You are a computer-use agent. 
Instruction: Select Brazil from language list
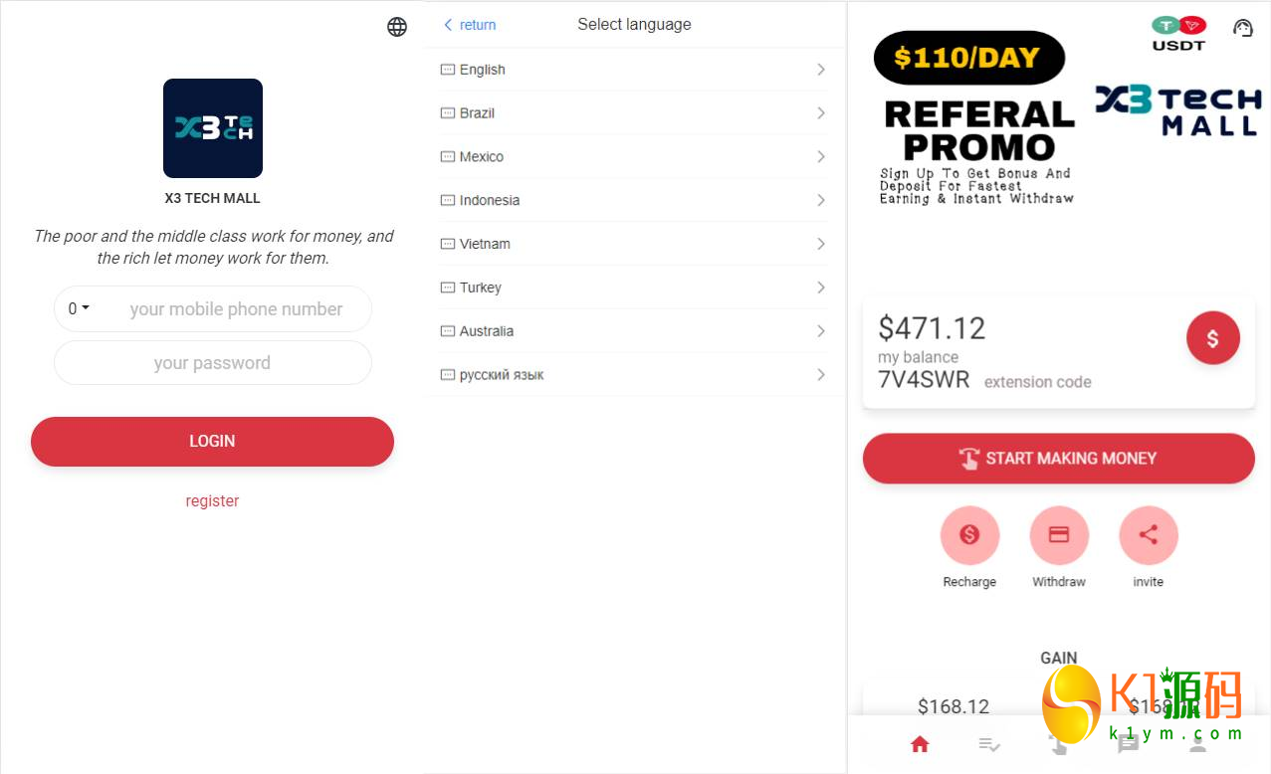click(x=478, y=113)
